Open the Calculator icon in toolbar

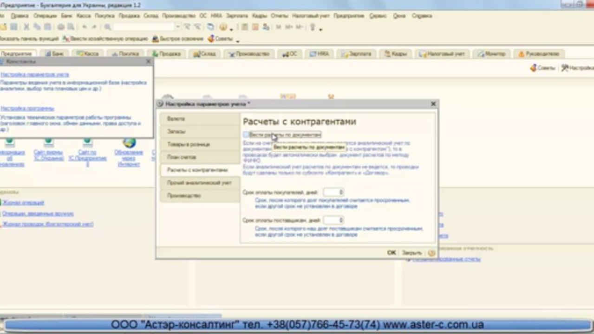coord(244,27)
